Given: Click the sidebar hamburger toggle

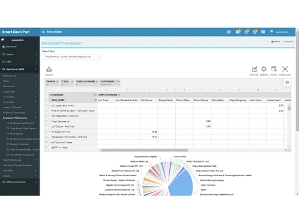Looking at the screenshot, I should [43, 32].
